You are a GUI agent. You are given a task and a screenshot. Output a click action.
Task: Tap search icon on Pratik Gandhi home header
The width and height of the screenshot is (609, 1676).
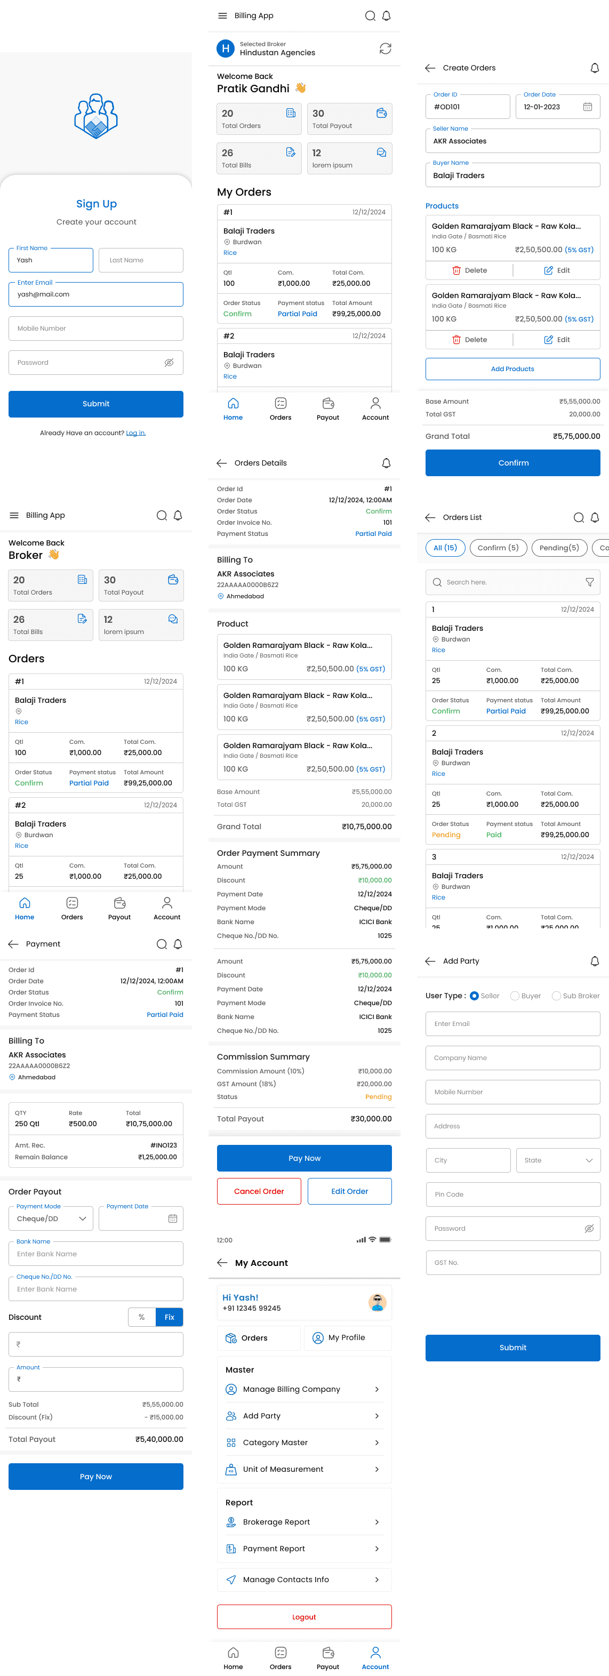pyautogui.click(x=370, y=15)
